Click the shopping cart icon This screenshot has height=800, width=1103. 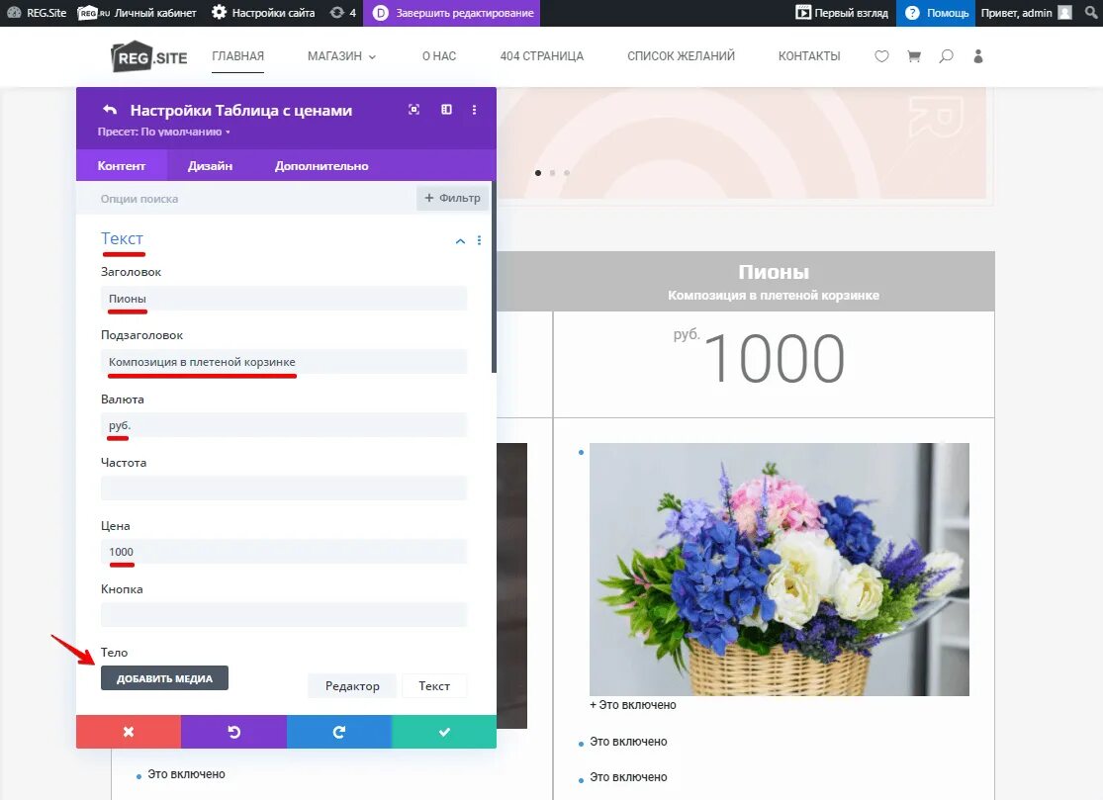[x=914, y=56]
